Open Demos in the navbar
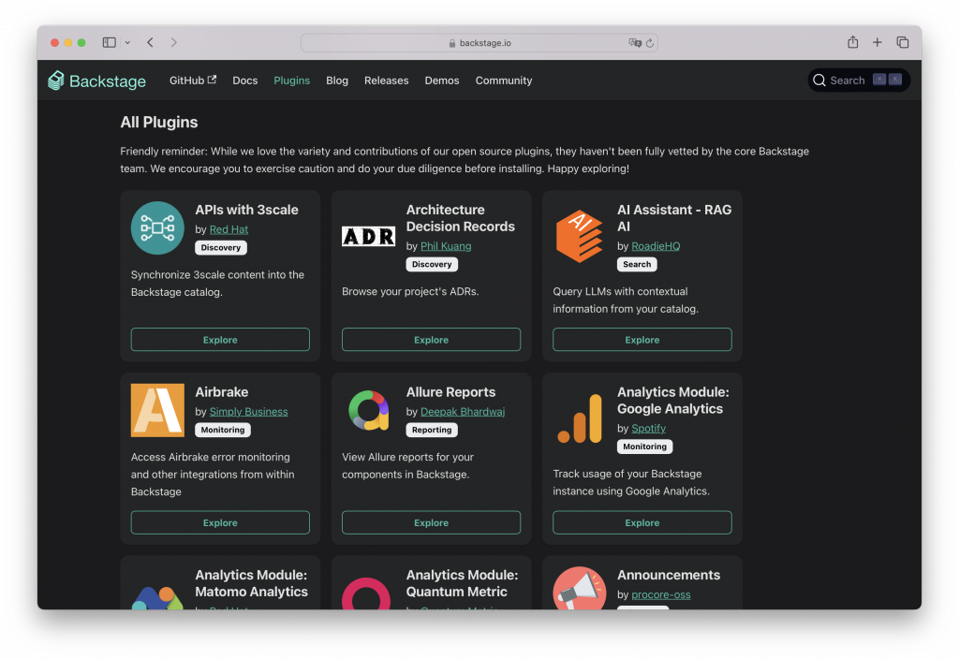Image resolution: width=959 pixels, height=659 pixels. click(x=442, y=81)
